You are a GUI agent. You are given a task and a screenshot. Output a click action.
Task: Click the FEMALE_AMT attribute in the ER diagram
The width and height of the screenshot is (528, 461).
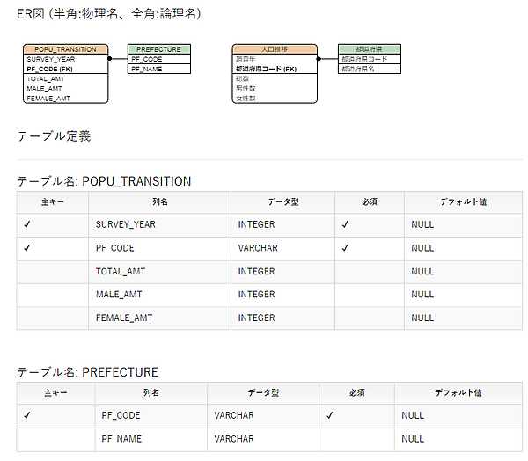[48, 99]
